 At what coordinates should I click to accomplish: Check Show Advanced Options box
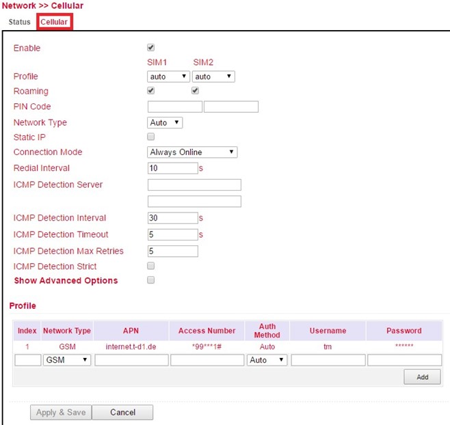(x=150, y=280)
